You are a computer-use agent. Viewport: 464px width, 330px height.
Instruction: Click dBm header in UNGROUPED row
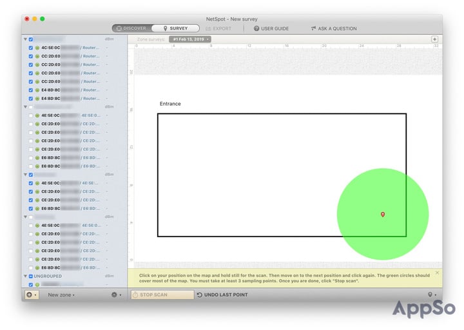click(109, 276)
